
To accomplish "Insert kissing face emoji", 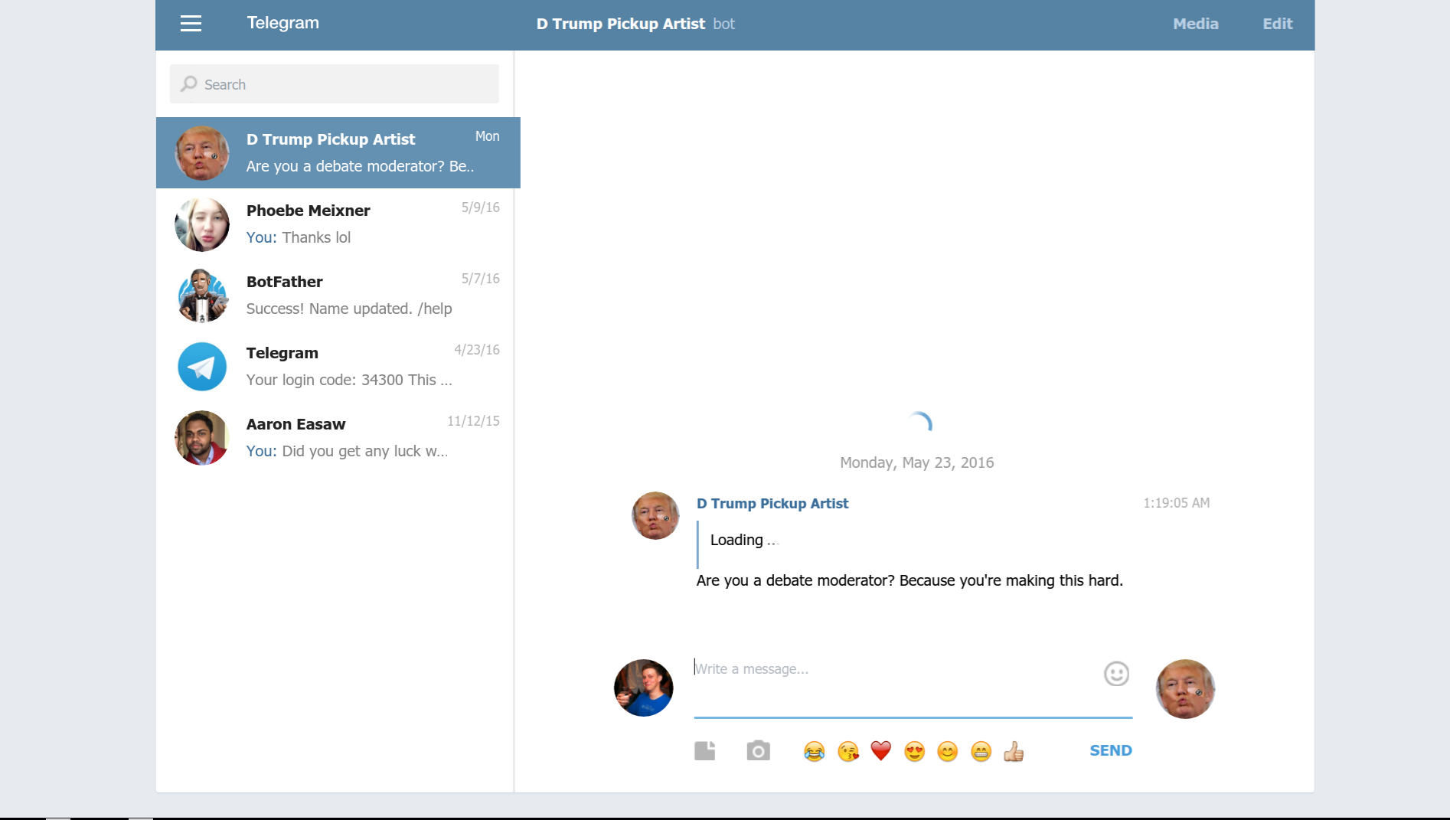I will click(x=847, y=752).
